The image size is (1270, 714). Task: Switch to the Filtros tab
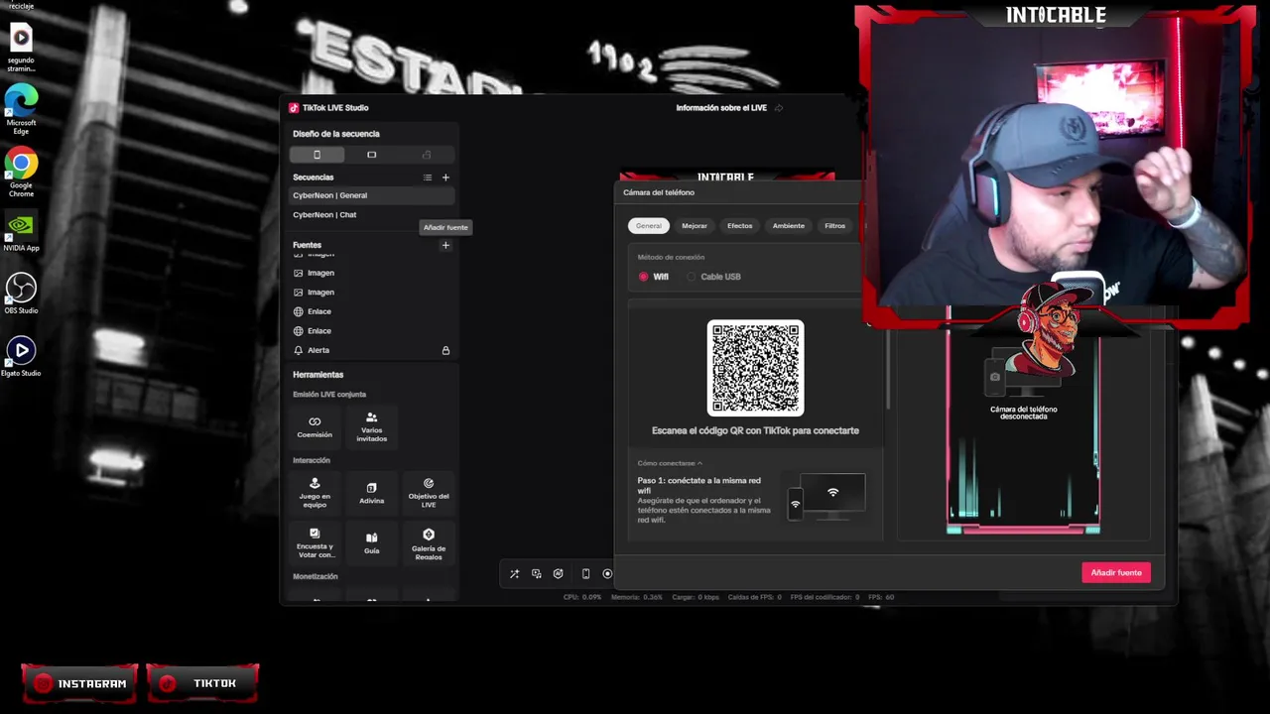click(x=835, y=226)
